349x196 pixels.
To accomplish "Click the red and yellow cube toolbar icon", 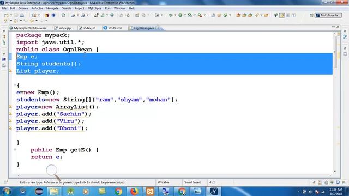I will click(x=47, y=15).
